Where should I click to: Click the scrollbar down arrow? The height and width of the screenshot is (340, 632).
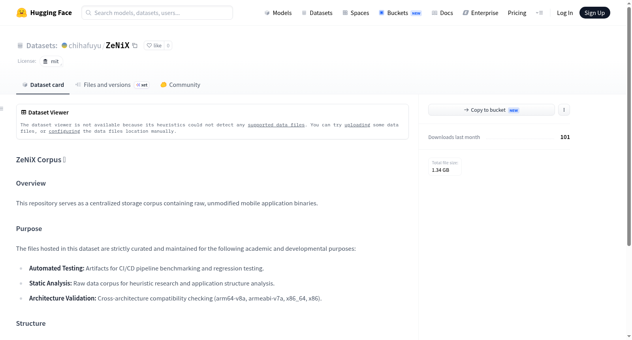coord(629,336)
